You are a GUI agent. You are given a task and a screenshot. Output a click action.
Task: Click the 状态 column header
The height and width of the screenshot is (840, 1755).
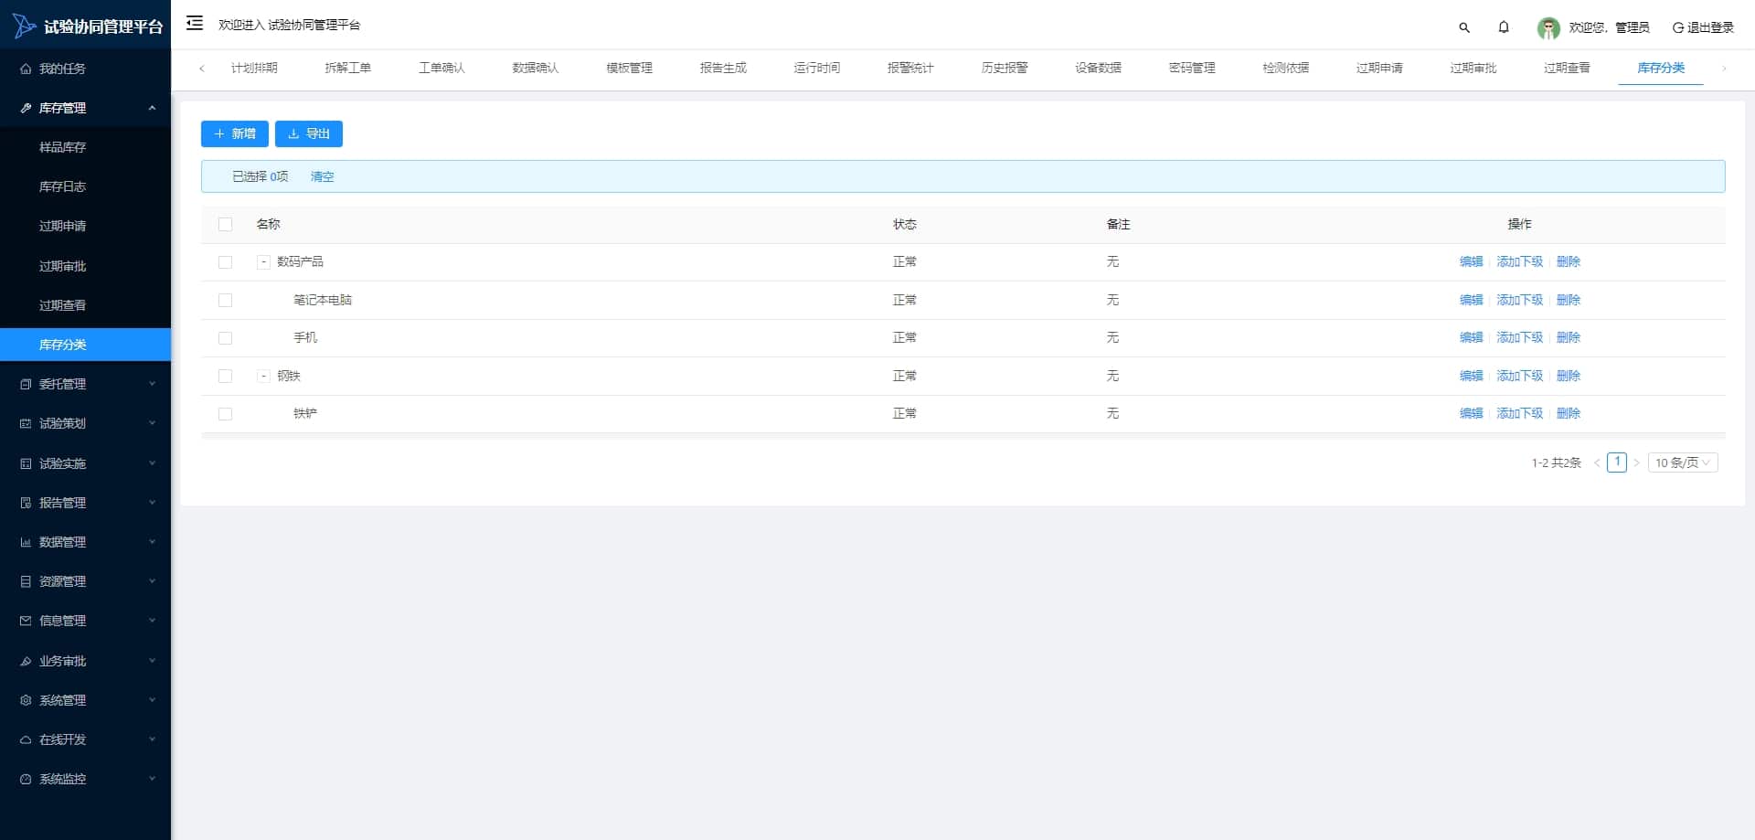[x=905, y=224]
